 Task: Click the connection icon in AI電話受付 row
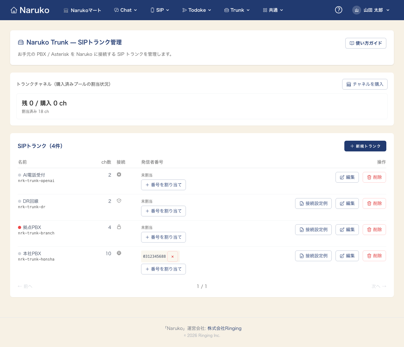pos(119,174)
